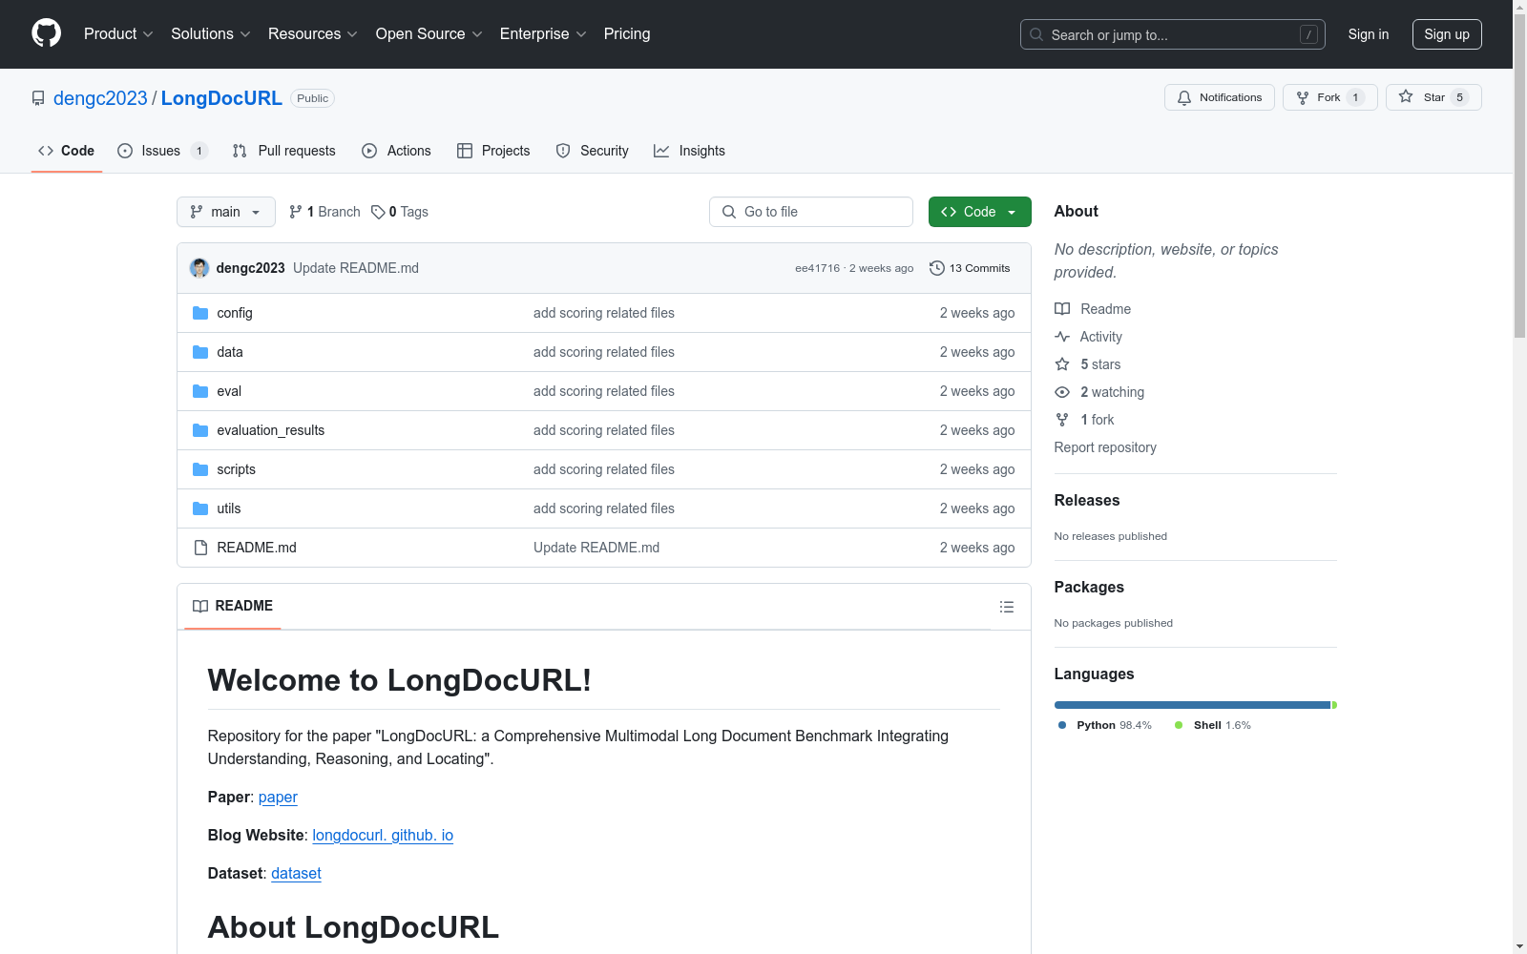Expand the Open Source menu
The image size is (1527, 954).
pyautogui.click(x=429, y=33)
